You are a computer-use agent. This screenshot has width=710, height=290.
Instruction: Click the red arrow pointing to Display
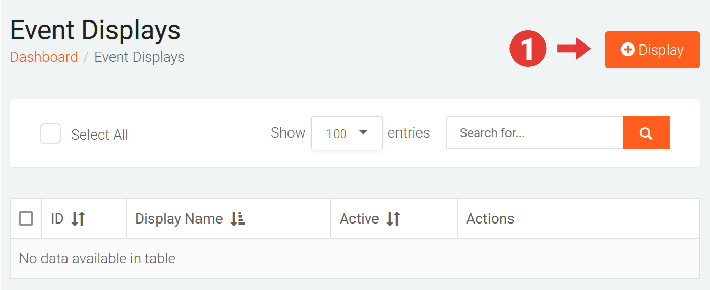[x=574, y=49]
